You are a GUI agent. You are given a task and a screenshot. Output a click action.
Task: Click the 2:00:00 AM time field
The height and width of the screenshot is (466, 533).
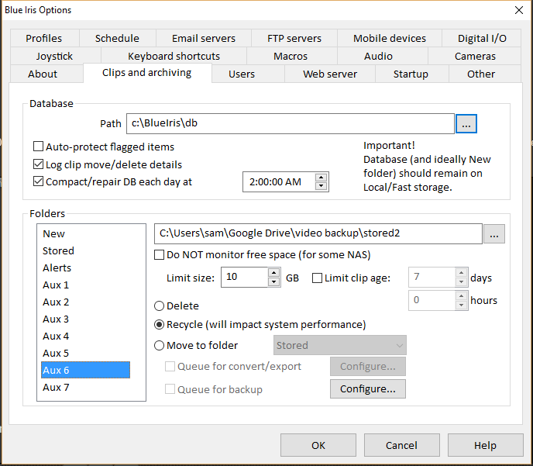(279, 182)
